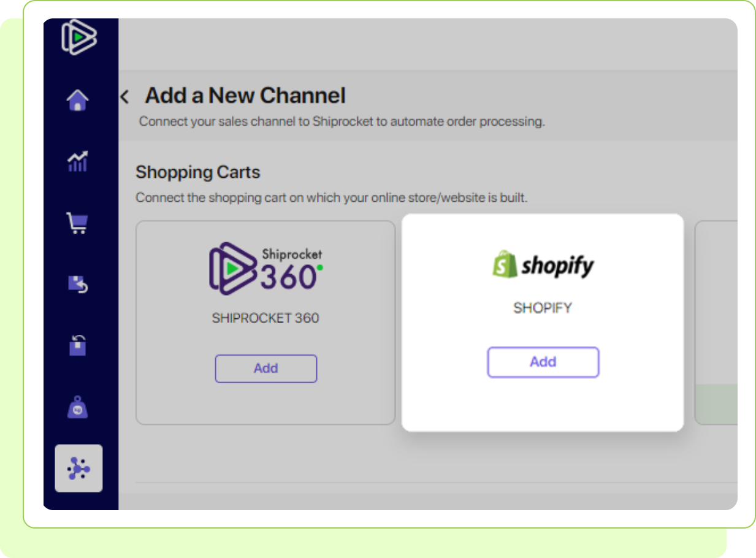The width and height of the screenshot is (756, 558).
Task: Click the Shopify logo image
Action: pyautogui.click(x=543, y=265)
